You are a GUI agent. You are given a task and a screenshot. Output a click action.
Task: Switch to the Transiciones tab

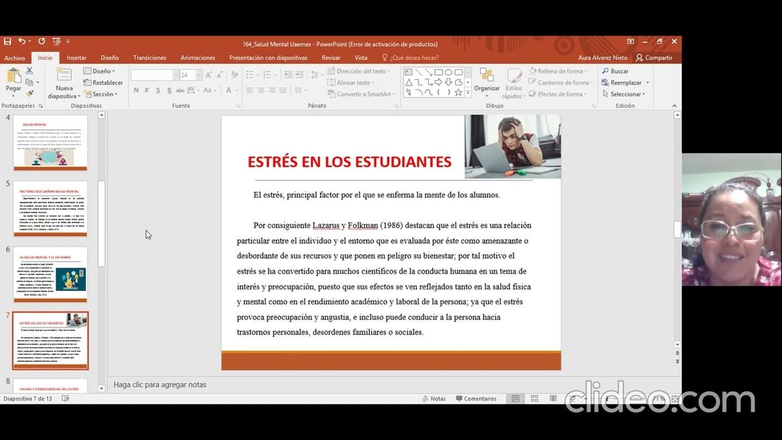(150, 57)
